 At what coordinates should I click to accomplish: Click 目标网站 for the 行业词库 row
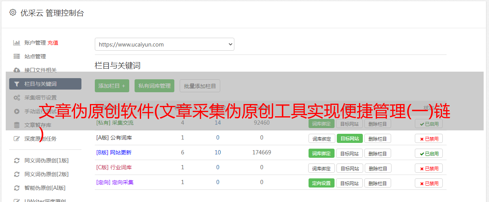[349, 168]
